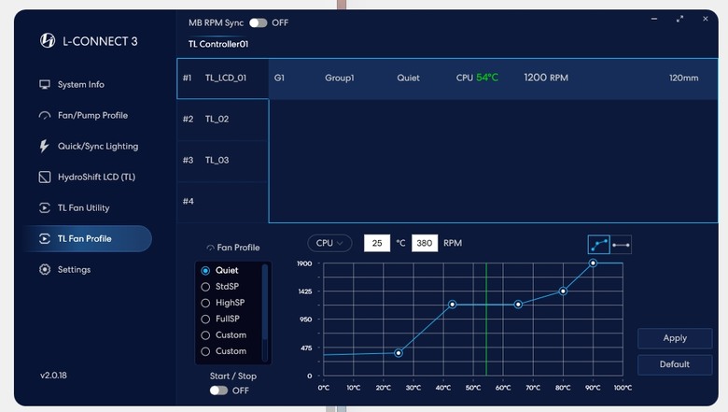
Task: Click the CPU 54°C temperature reading
Action: point(477,78)
